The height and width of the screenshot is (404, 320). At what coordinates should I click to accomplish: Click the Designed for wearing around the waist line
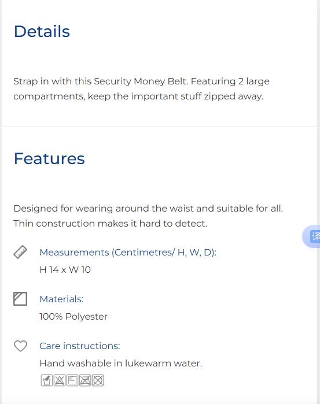tap(148, 208)
